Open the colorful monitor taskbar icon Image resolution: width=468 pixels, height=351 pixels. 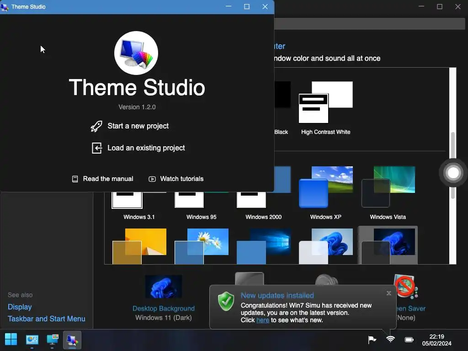pos(52,340)
